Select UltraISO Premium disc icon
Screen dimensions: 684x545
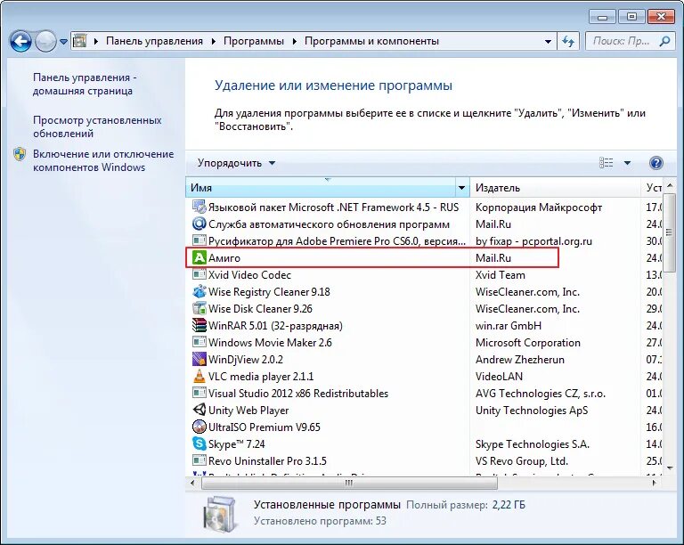199,427
